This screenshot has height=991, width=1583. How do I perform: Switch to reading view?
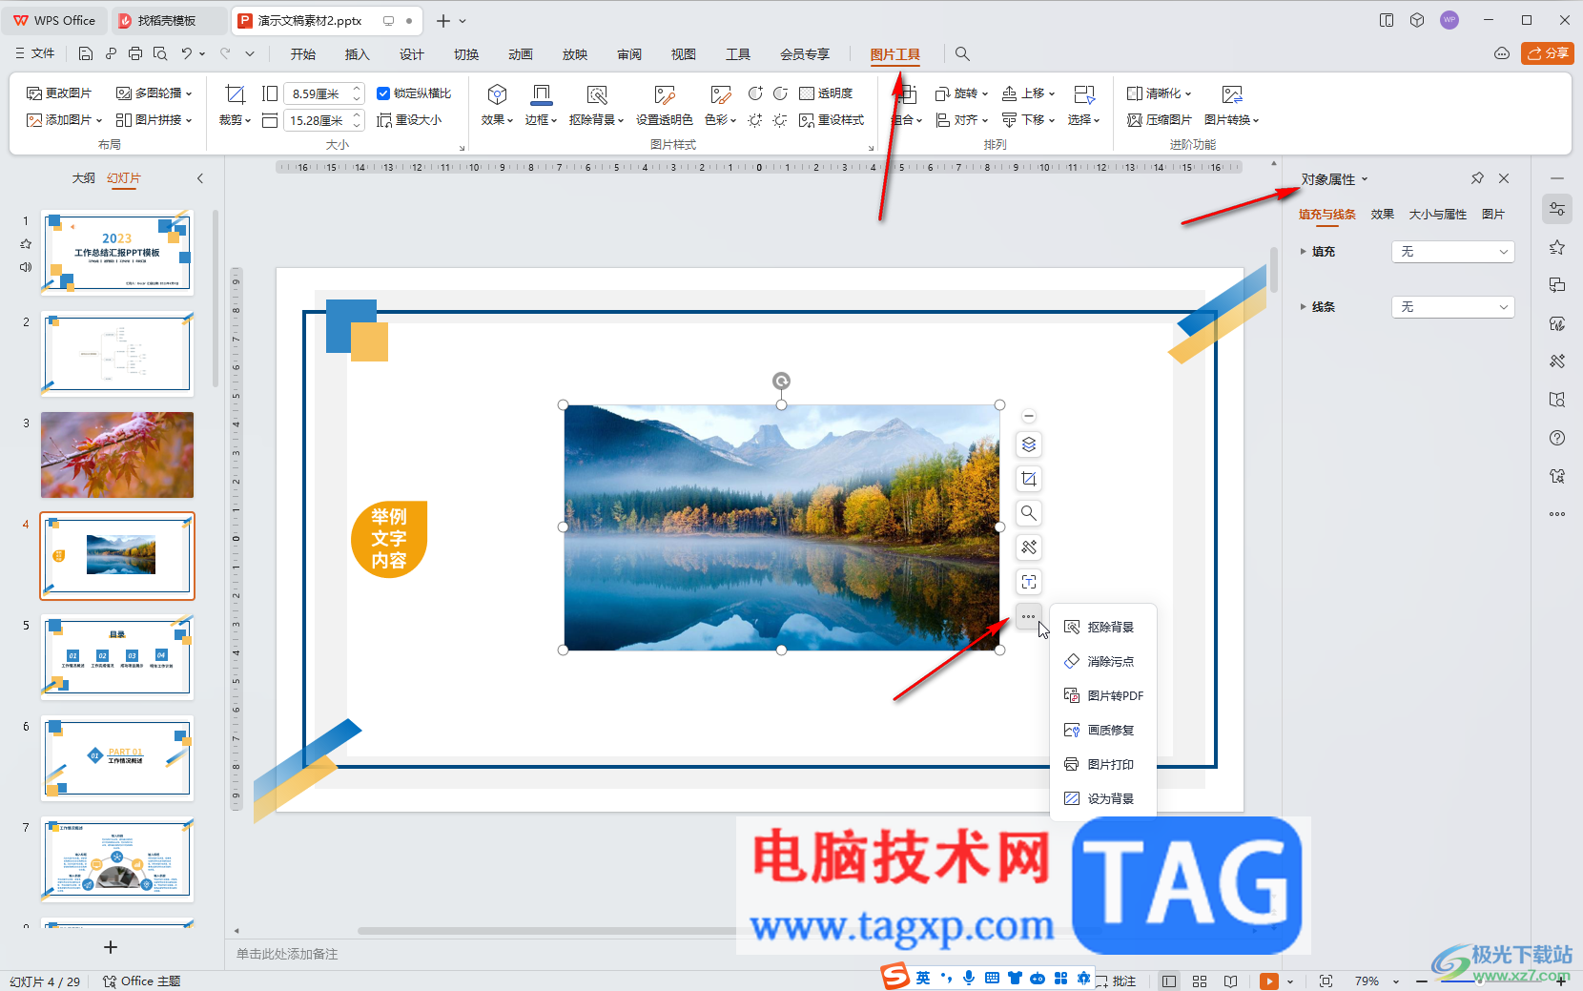1231,981
